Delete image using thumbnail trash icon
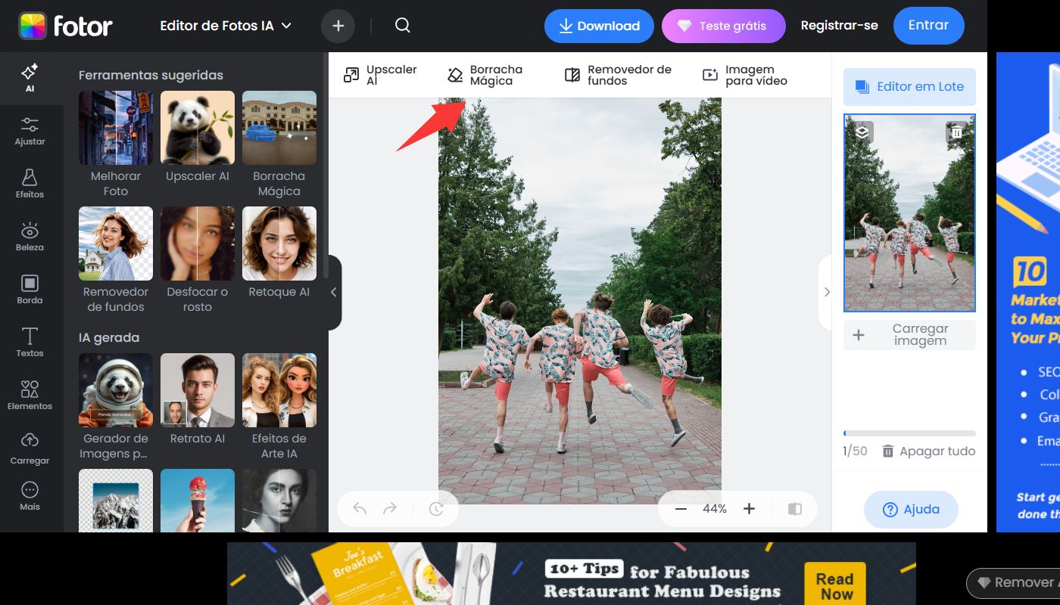This screenshot has width=1060, height=605. (956, 132)
